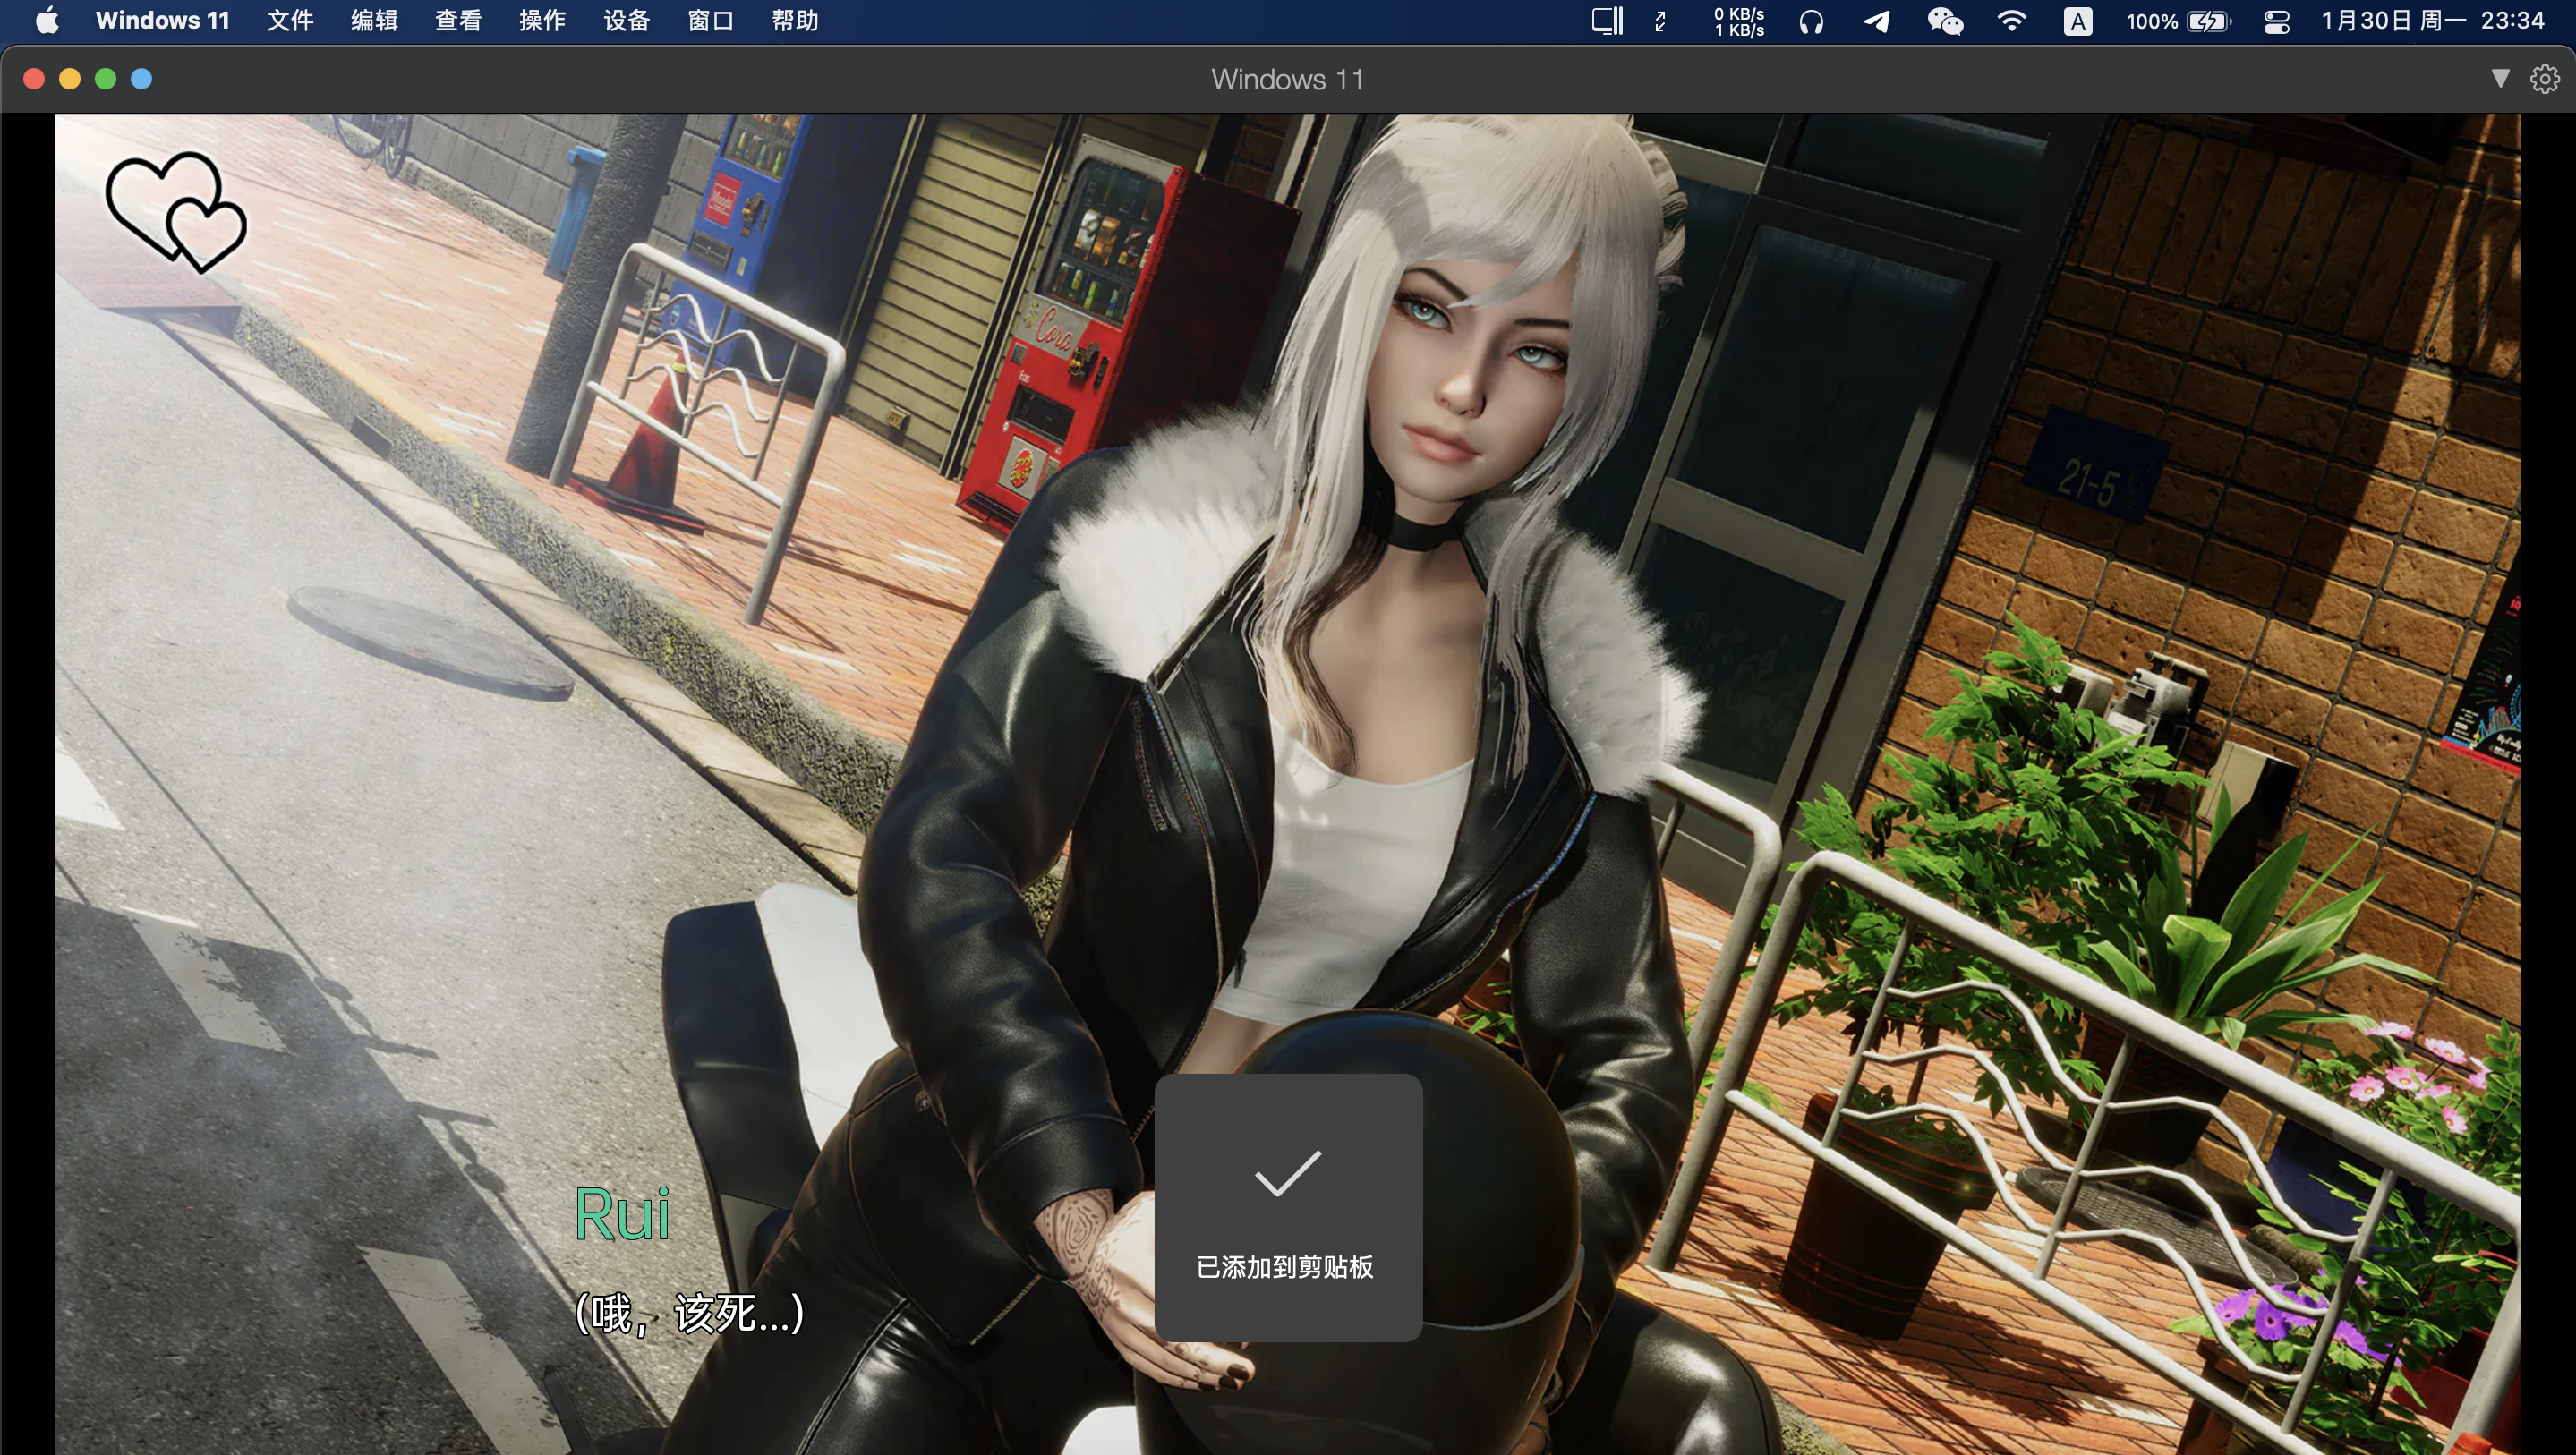Click the date and time clock
This screenshot has width=2576, height=1455.
(x=2431, y=21)
